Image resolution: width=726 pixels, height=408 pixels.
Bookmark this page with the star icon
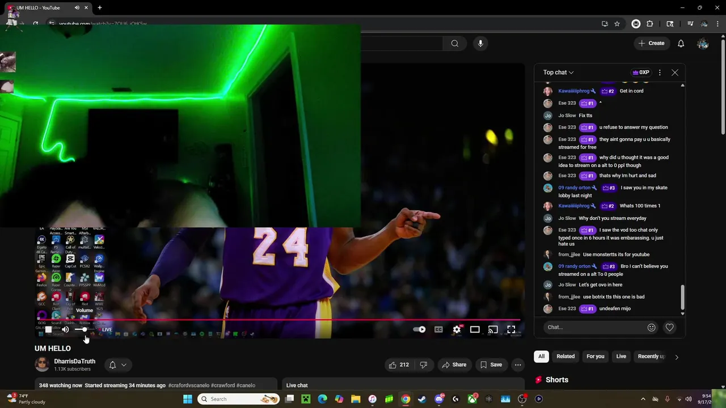click(617, 24)
